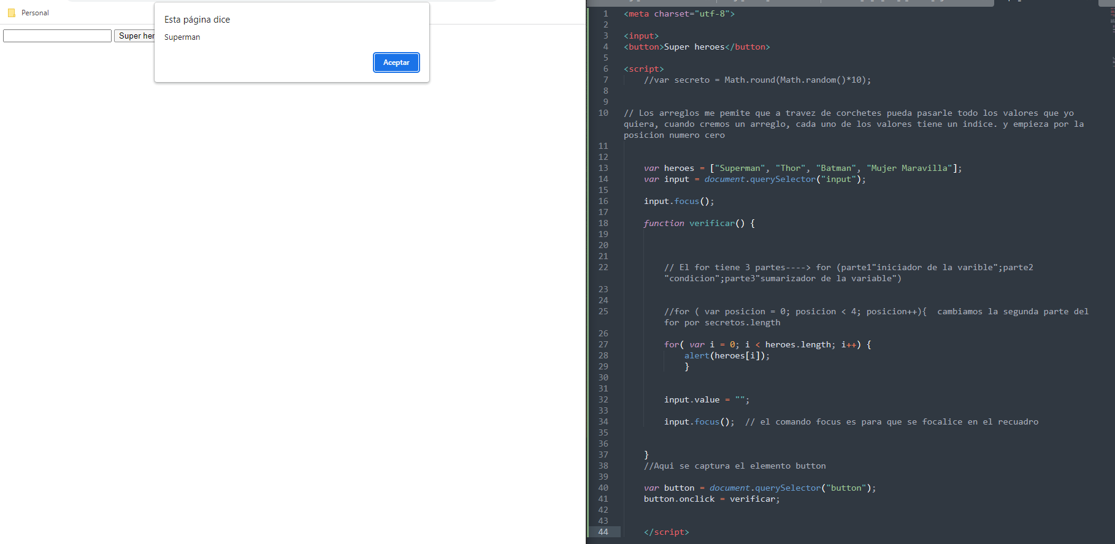Screen dimensions: 1115x544
Task: Click the 'for( var i = 0' loop line
Action: click(768, 344)
